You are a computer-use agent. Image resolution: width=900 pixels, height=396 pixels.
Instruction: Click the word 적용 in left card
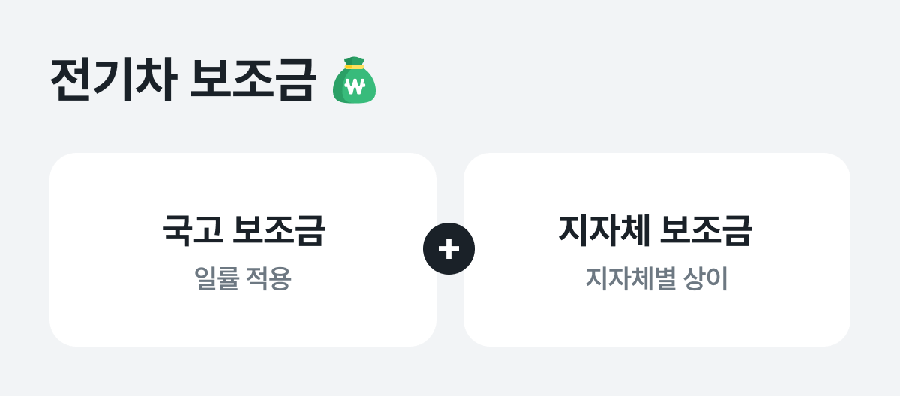[x=268, y=279]
